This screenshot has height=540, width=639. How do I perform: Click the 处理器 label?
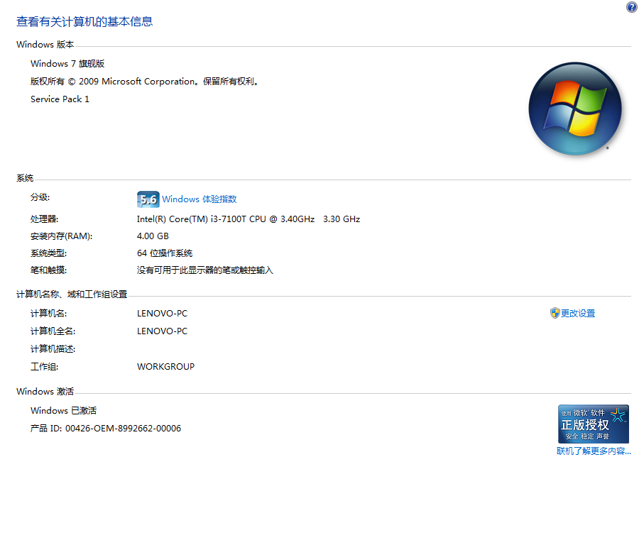click(x=45, y=219)
